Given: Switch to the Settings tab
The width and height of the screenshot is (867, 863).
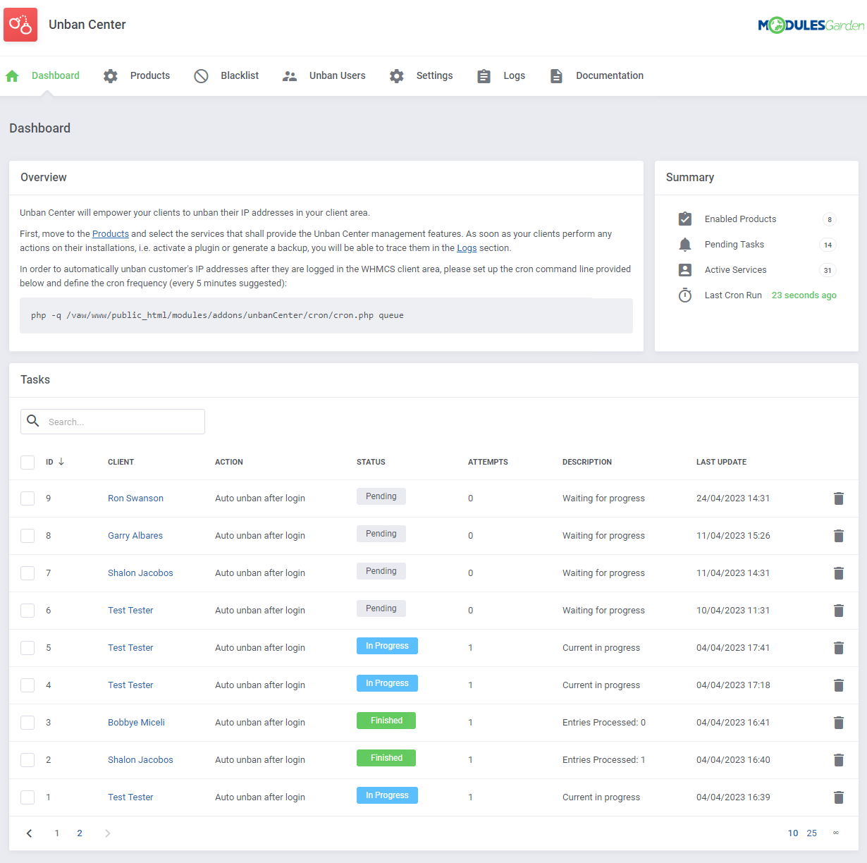Looking at the screenshot, I should [434, 75].
